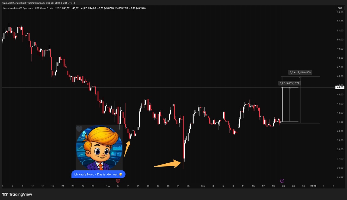Click the blue 'Ich kaufe Novo' chat bubble

(x=98, y=174)
